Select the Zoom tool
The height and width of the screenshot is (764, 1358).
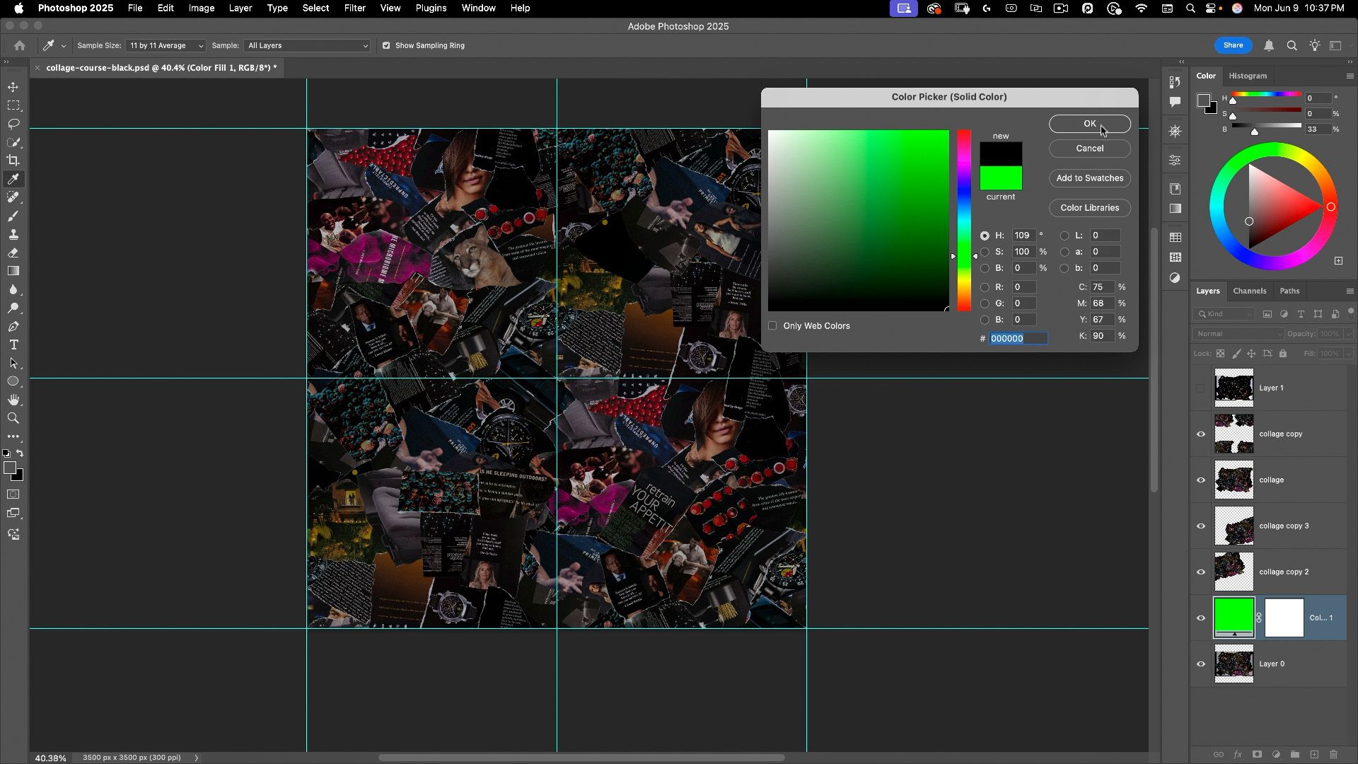(x=13, y=418)
